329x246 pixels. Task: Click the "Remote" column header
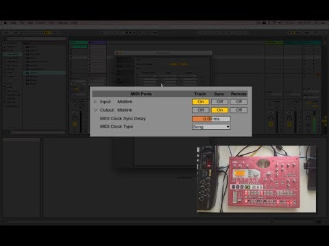click(239, 94)
